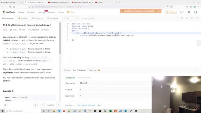Screen dimensions: 201x113
Task: Switch to the Description tab
Action: pyautogui.click(x=8, y=18)
